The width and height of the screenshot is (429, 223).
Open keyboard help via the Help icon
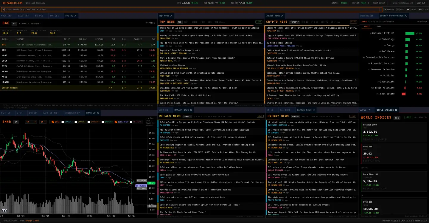pos(398,10)
